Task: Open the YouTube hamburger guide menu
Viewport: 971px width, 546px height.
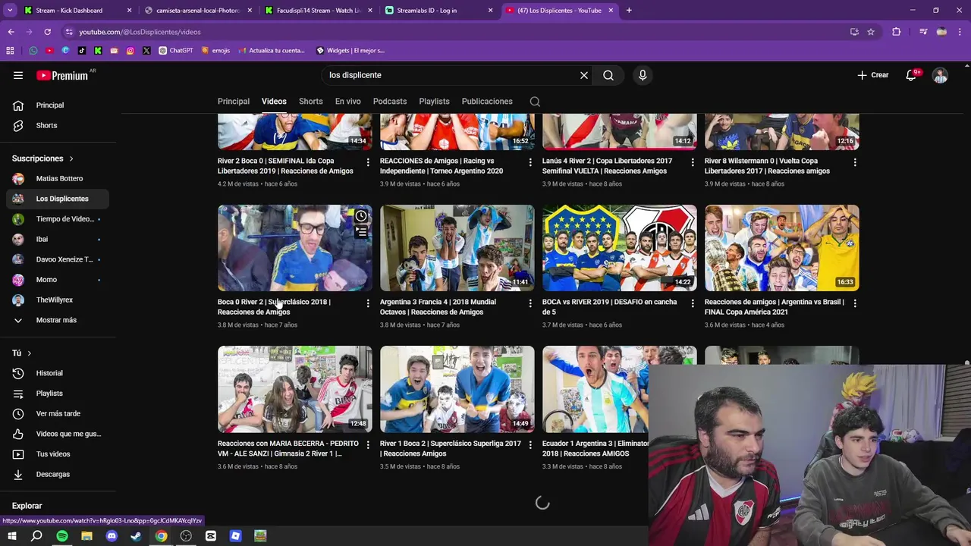Action: click(18, 75)
